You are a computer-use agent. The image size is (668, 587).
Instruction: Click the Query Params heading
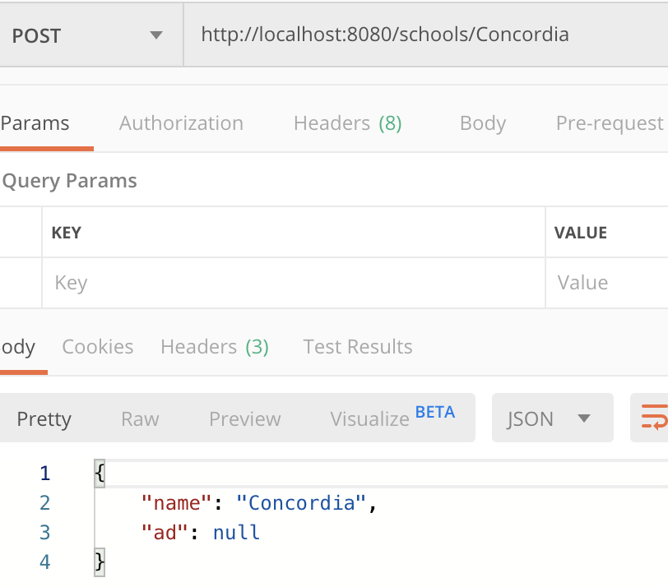[x=69, y=181]
